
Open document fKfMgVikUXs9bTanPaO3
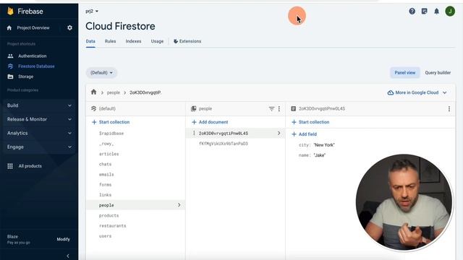(x=224, y=144)
